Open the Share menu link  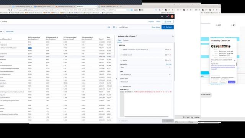click(158, 21)
